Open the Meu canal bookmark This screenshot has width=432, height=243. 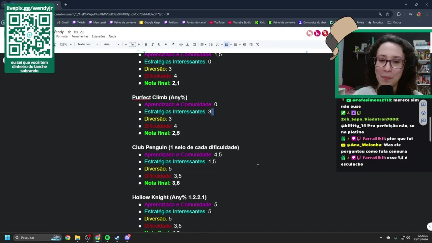97,23
